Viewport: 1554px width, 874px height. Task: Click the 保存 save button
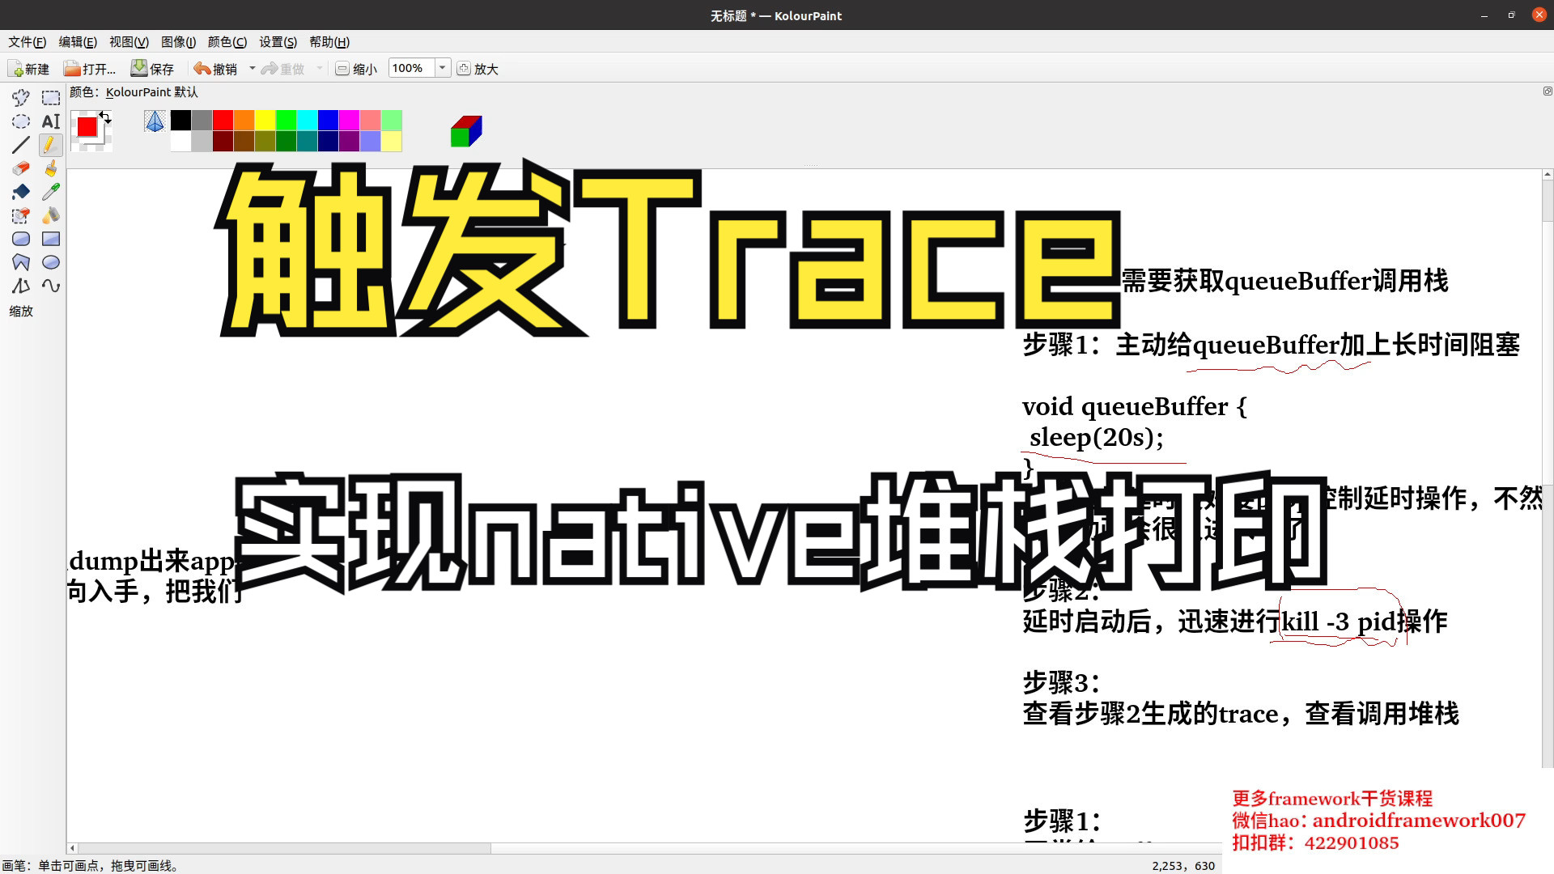pyautogui.click(x=154, y=68)
